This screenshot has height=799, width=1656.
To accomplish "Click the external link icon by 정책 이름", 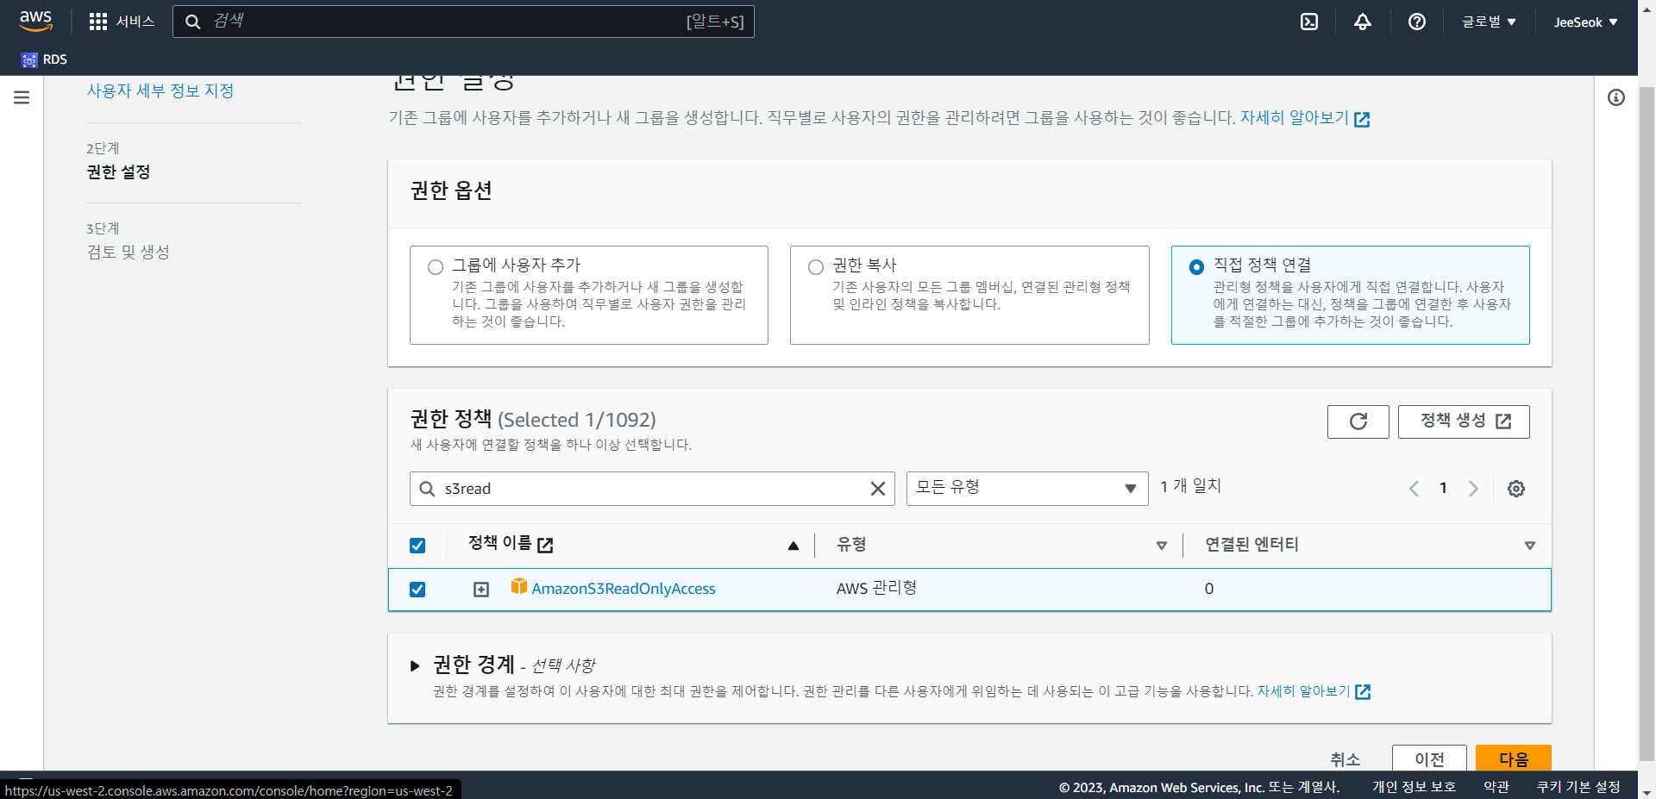I will pyautogui.click(x=545, y=545).
